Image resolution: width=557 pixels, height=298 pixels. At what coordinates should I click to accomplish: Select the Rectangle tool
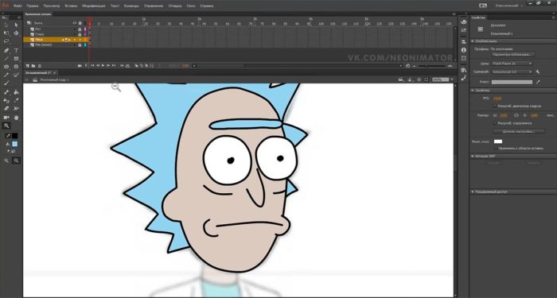(x=16, y=59)
